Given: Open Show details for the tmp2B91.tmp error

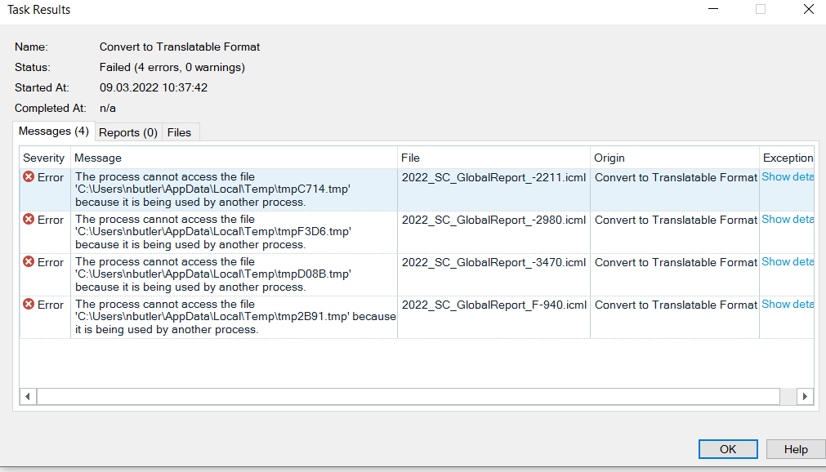Looking at the screenshot, I should 787,304.
